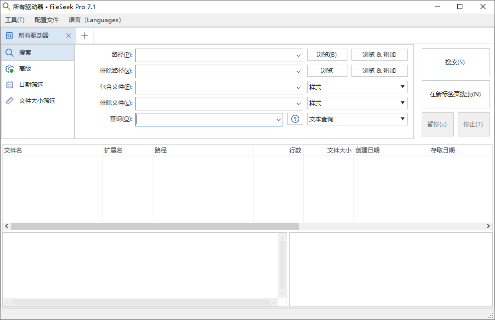Click 浏览 & 附加 for 路径 row
This screenshot has width=495, height=320.
(379, 55)
